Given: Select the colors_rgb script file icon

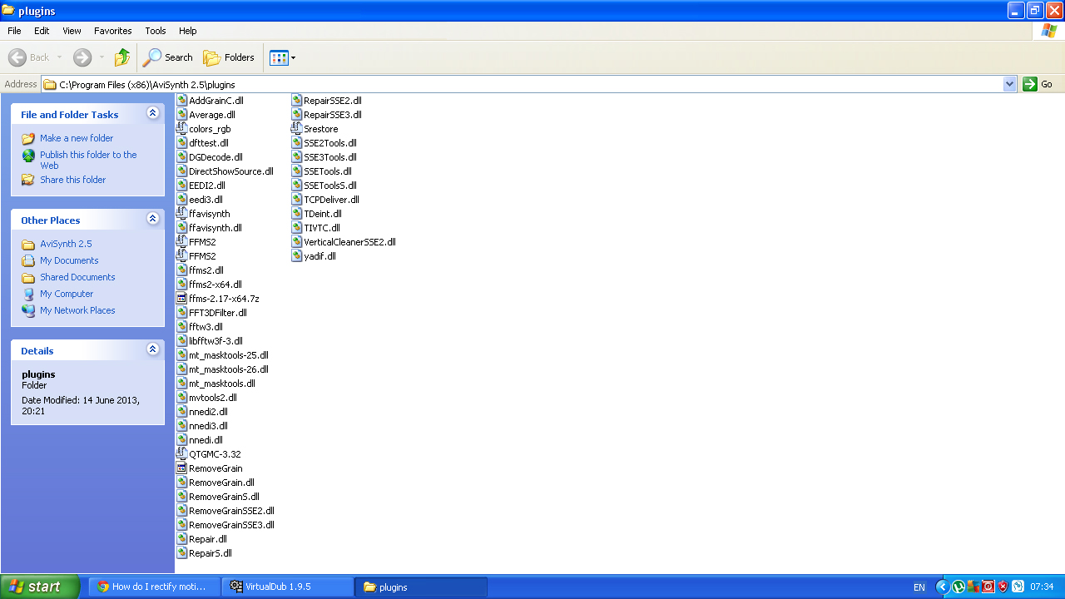Looking at the screenshot, I should (181, 129).
